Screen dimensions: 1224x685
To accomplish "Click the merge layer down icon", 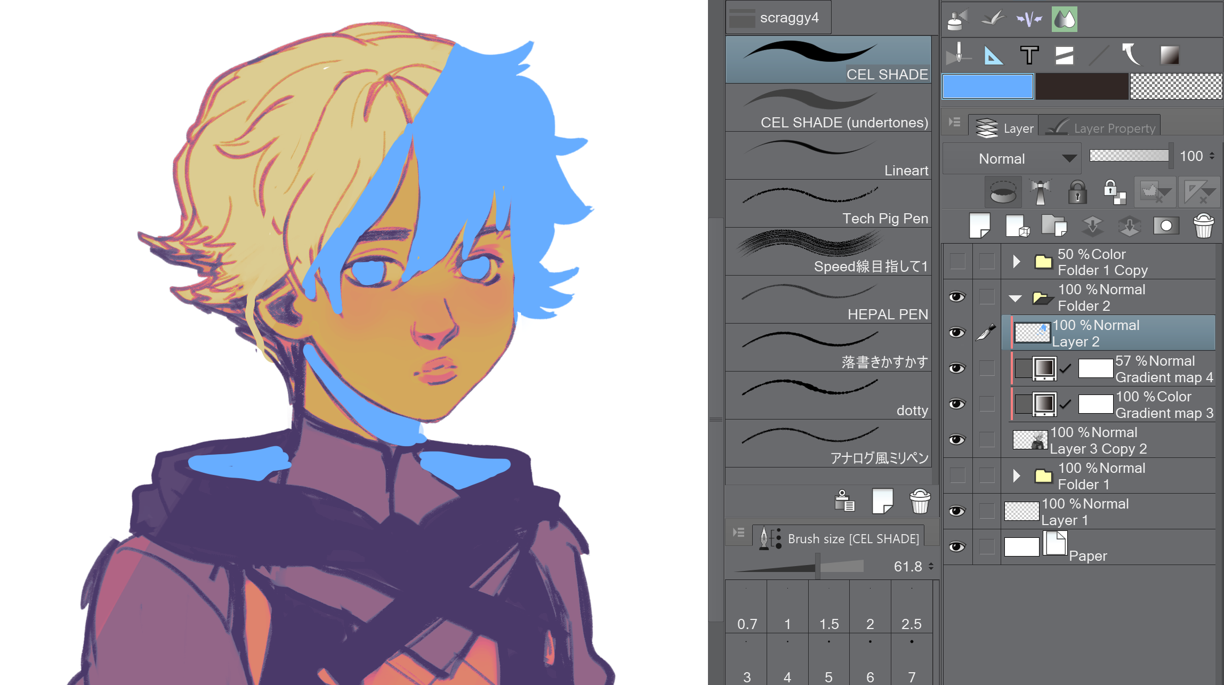I will [1093, 224].
